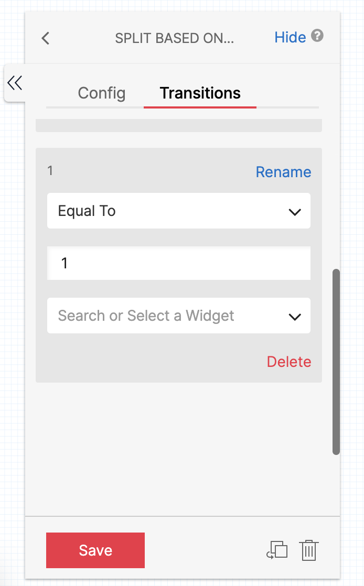Duplicate the widget with the clone icon
This screenshot has height=586, width=364.
coord(277,550)
